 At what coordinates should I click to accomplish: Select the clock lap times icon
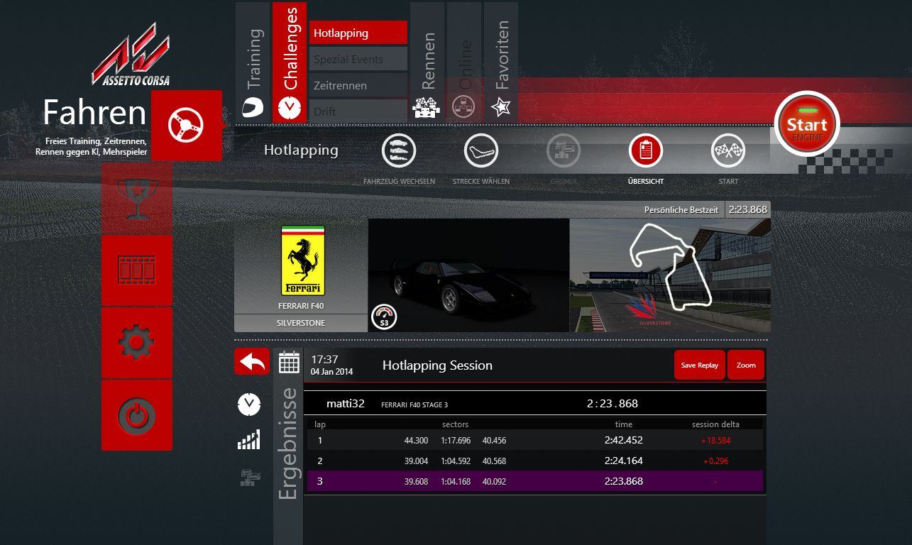click(x=248, y=405)
